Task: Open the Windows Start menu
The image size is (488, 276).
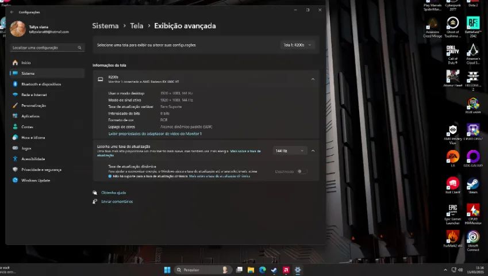Action: point(167,270)
